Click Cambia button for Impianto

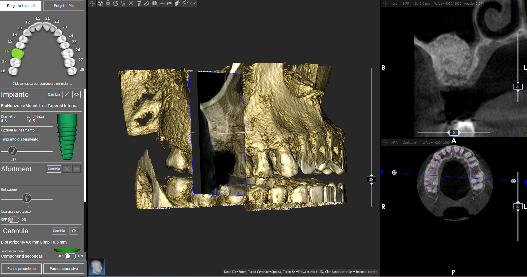pos(54,94)
